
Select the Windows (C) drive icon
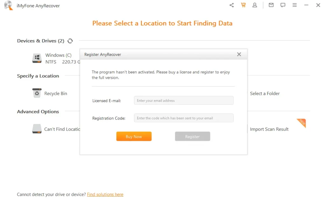pyautogui.click(x=37, y=58)
